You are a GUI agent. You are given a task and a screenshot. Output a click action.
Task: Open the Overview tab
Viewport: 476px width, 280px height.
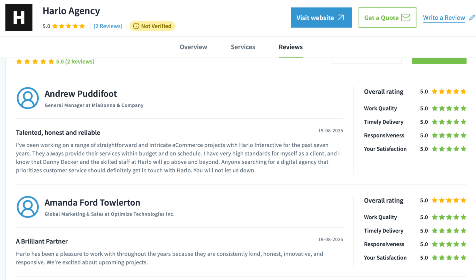[193, 47]
